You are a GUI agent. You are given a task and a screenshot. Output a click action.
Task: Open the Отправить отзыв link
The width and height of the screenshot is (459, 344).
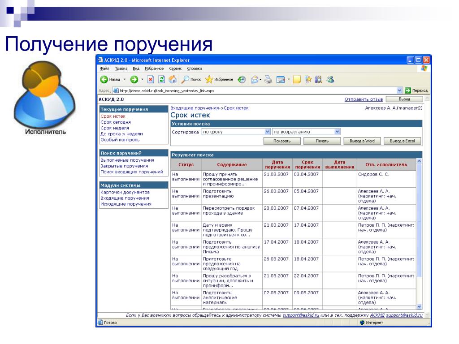[x=364, y=99]
